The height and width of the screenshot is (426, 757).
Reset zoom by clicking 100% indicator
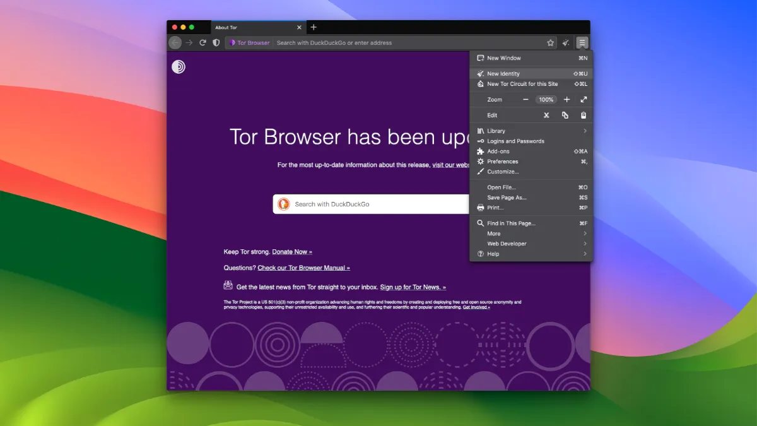pyautogui.click(x=546, y=100)
